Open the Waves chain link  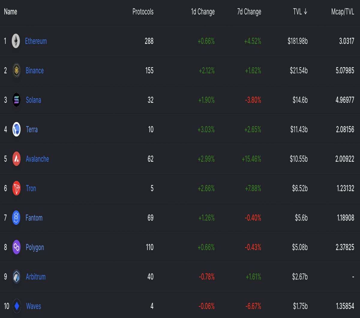coord(34,306)
